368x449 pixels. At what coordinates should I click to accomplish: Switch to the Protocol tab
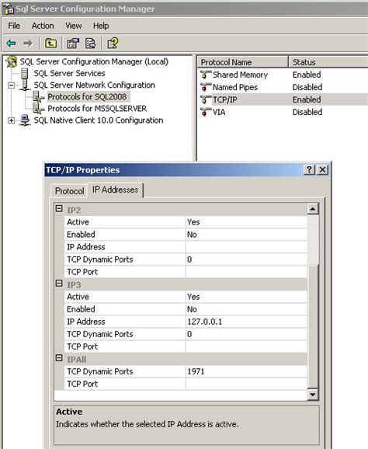(x=69, y=191)
